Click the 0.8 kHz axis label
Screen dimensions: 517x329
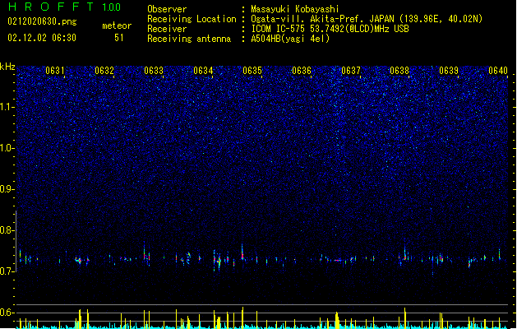(x=7, y=230)
